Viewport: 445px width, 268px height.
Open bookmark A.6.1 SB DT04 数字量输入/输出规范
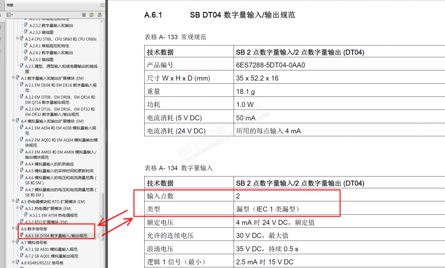pyautogui.click(x=56, y=236)
